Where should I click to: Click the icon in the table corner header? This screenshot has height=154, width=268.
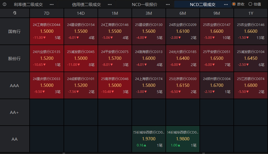pos(15,13)
